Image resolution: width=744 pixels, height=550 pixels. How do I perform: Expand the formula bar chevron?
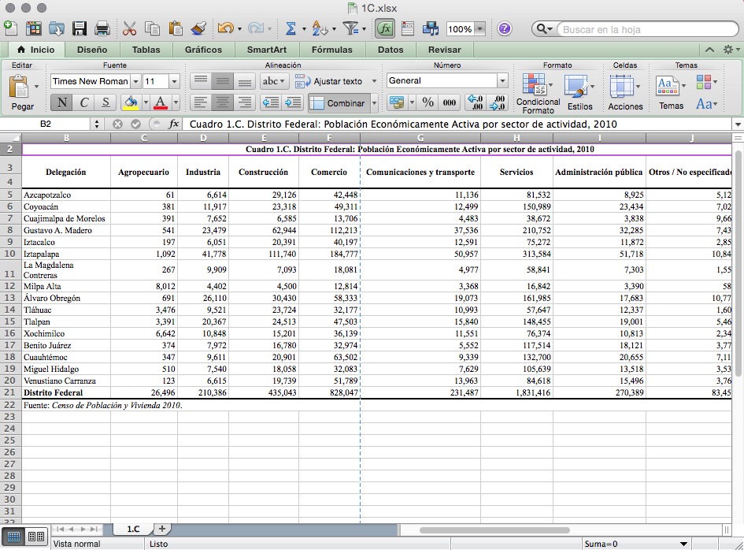[x=738, y=124]
